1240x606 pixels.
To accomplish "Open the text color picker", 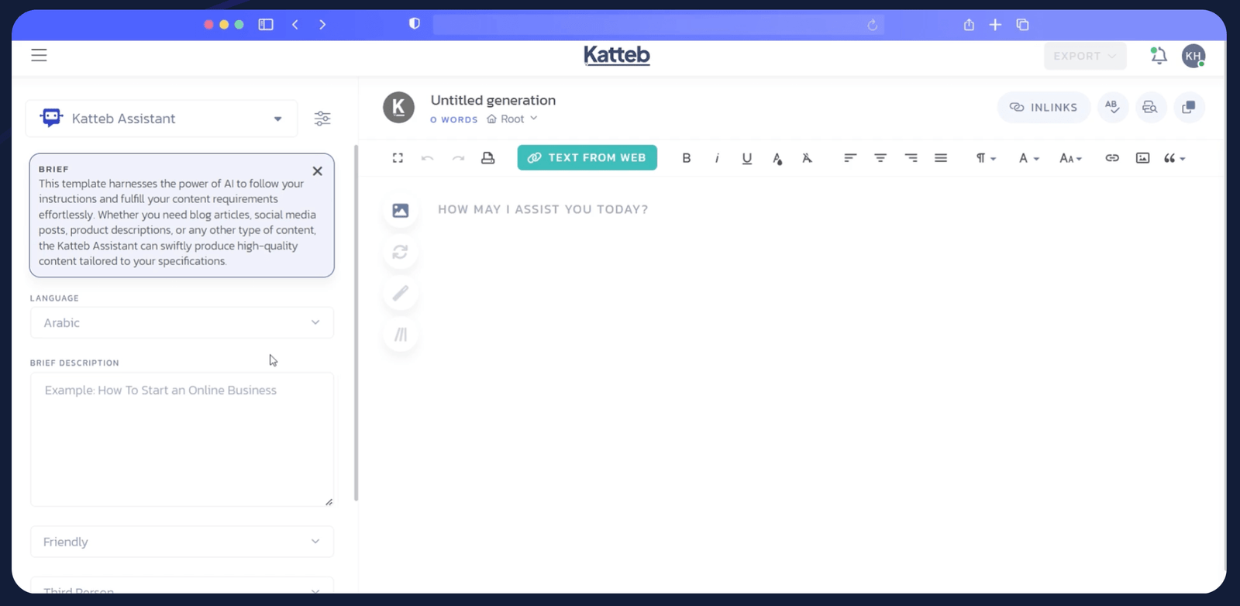I will click(x=777, y=158).
